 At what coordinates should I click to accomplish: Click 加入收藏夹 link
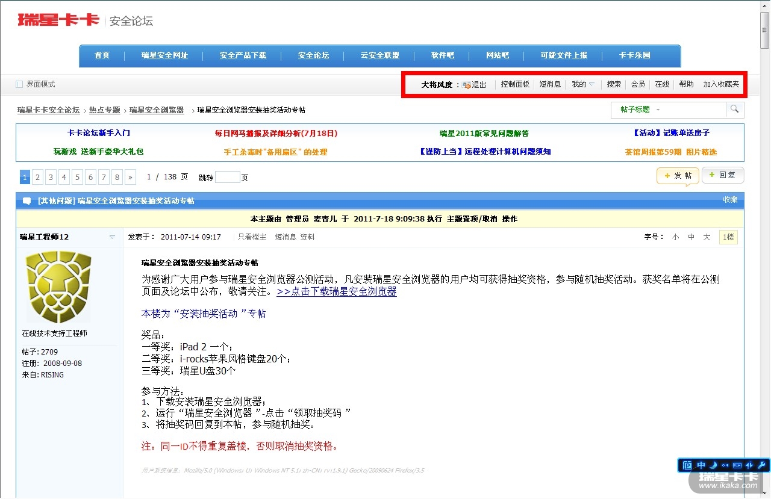tap(721, 85)
